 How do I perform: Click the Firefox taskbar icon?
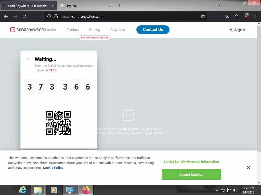pos(86,190)
